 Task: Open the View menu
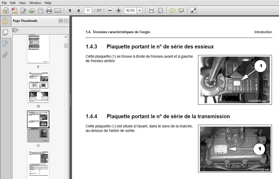(x=22, y=3)
